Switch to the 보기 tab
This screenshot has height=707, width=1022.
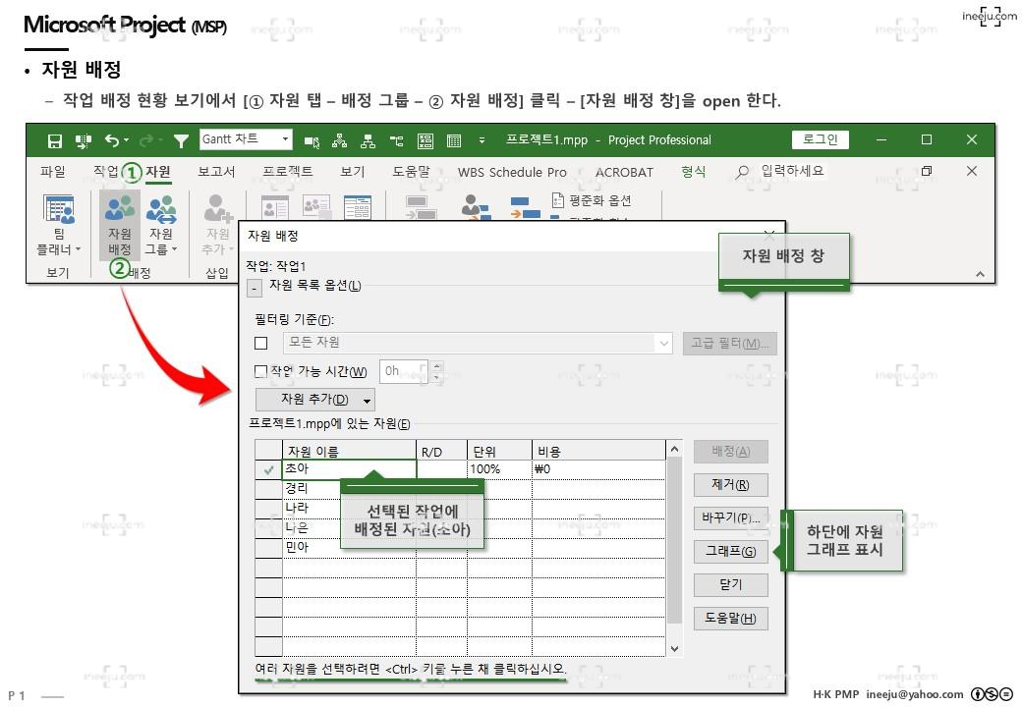(353, 172)
